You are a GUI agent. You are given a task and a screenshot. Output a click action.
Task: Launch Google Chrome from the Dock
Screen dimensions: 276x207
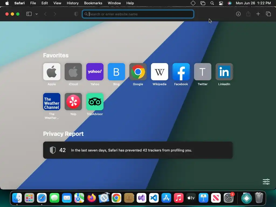click(x=116, y=198)
